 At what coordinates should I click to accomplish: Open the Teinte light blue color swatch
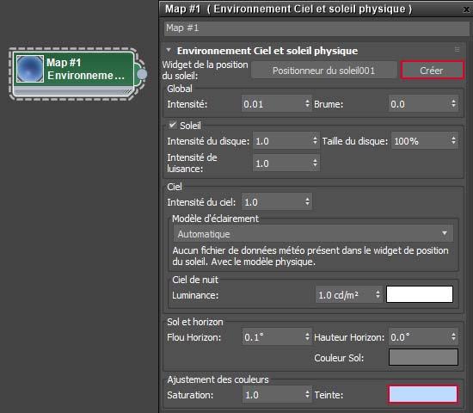click(423, 394)
